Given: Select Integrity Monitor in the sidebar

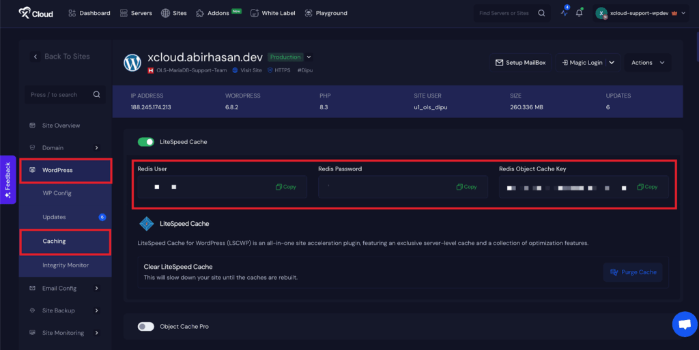Looking at the screenshot, I should 66,265.
